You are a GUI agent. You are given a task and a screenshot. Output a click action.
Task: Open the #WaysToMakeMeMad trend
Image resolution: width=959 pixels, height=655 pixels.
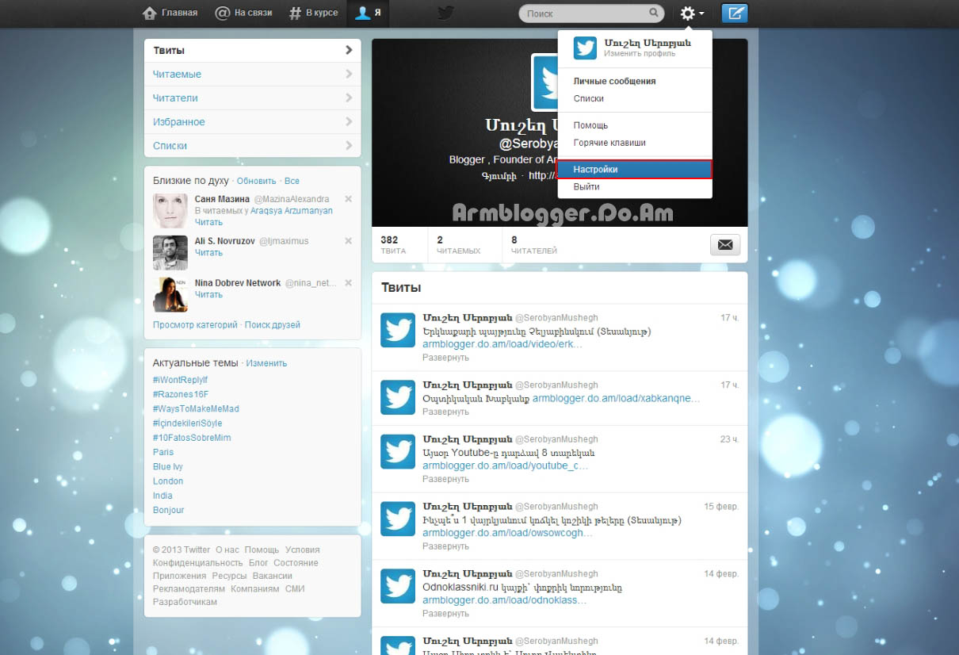[196, 408]
